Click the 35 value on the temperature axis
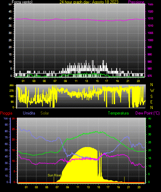Viewport: 161px width, 192px height. pos(150,127)
